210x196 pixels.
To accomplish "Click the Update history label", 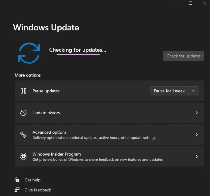I will 46,113.
